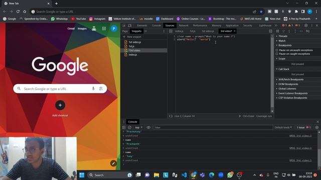Toggle the Deactivate breakpoints icon
Viewport: 321px width, 180px height.
pos(307,31)
